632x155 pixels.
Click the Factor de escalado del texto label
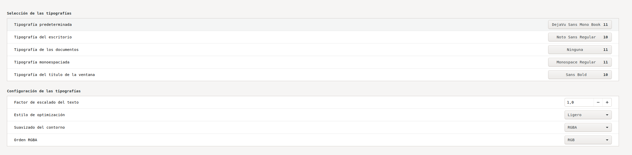click(x=46, y=102)
